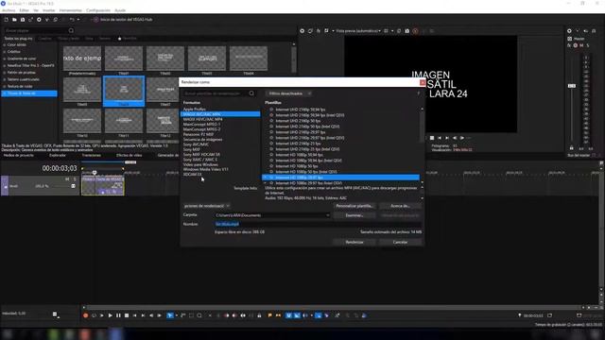
Task: Save snapshot icon above the preview
Action: coord(407,31)
